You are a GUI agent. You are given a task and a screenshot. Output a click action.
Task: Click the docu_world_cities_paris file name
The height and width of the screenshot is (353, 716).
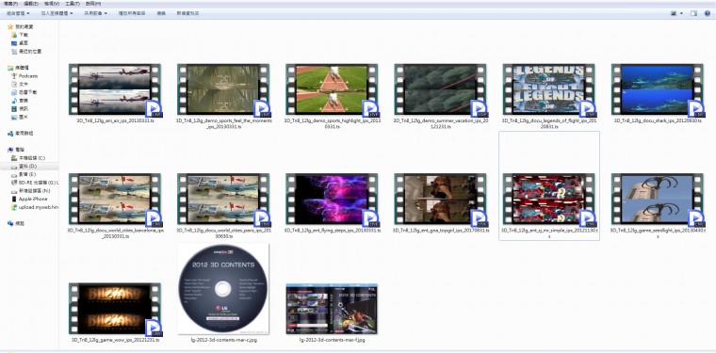[224, 233]
